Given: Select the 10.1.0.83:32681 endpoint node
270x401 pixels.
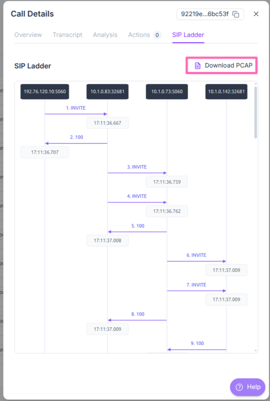Looking at the screenshot, I should pyautogui.click(x=107, y=92).
